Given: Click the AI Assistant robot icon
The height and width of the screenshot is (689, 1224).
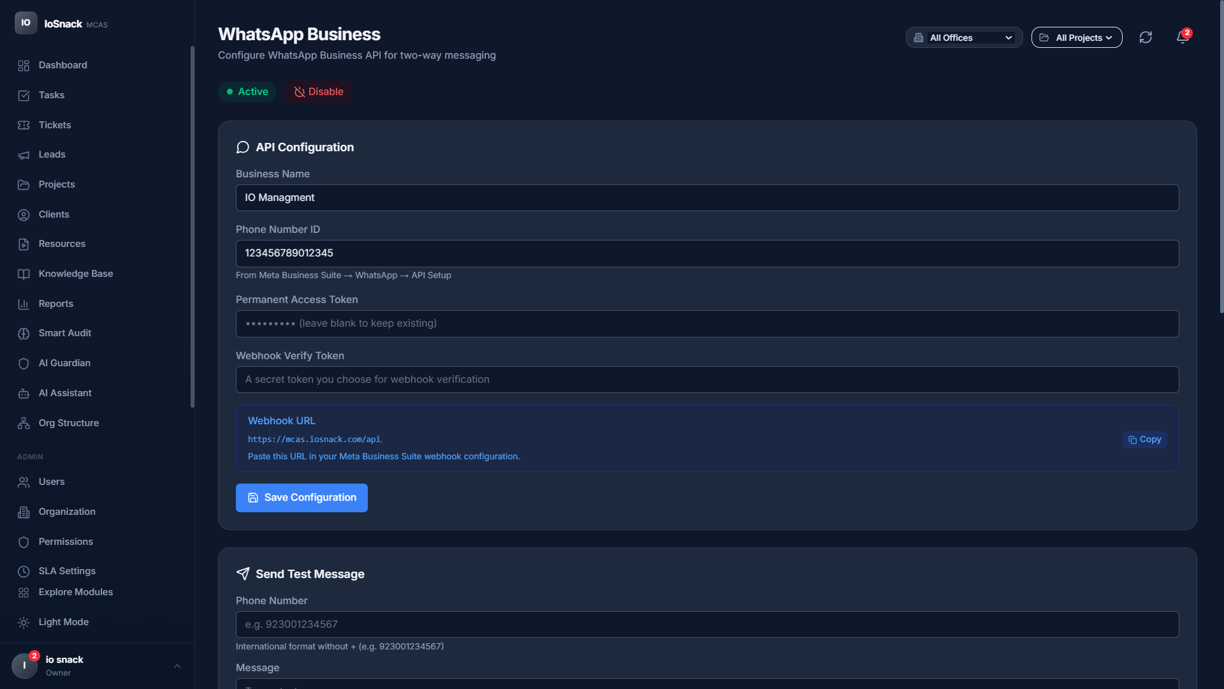Looking at the screenshot, I should (24, 394).
